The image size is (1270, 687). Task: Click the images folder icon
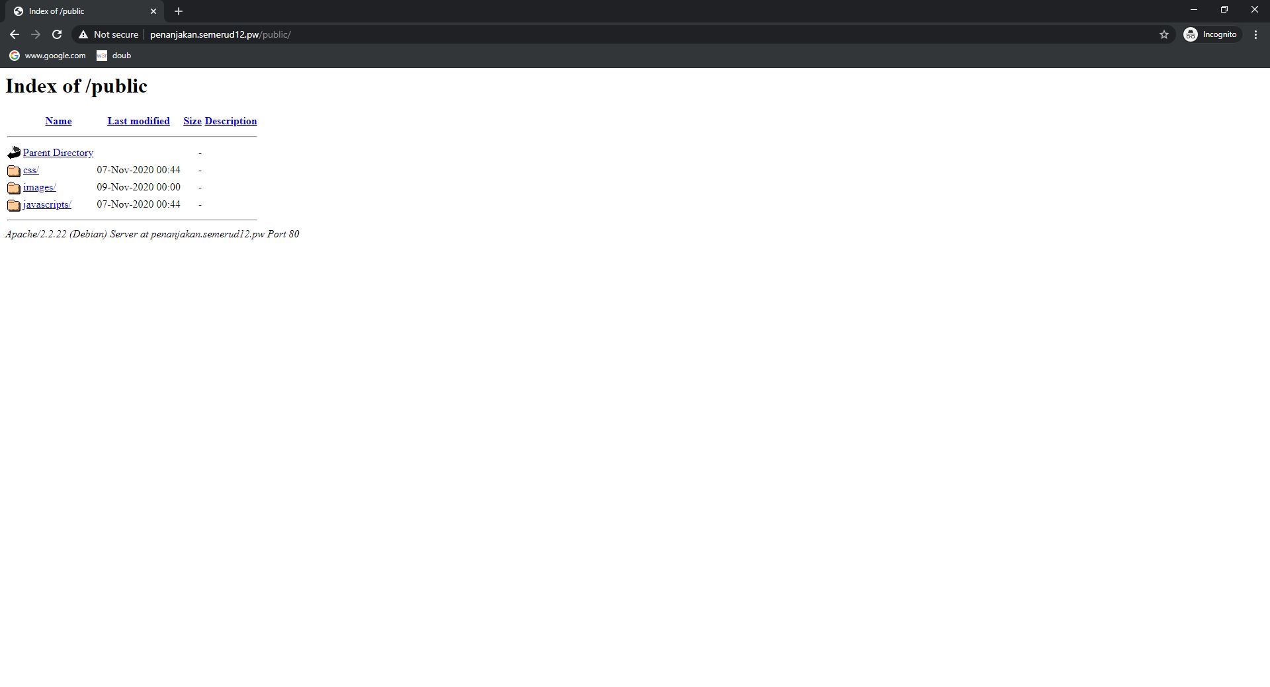tap(14, 188)
